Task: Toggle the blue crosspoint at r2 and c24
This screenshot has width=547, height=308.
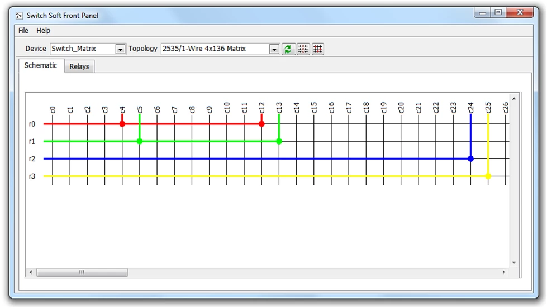Action: click(x=470, y=159)
